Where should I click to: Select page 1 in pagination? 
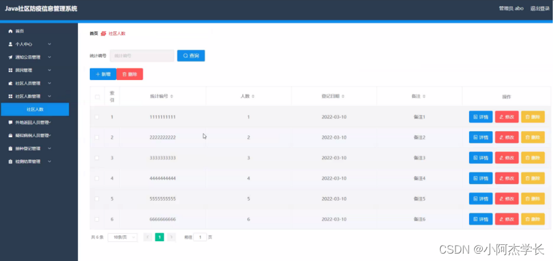[160, 238]
